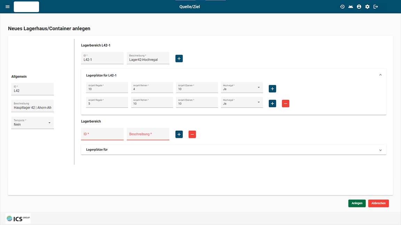
Task: Open the history clock icon
Action: (x=342, y=7)
